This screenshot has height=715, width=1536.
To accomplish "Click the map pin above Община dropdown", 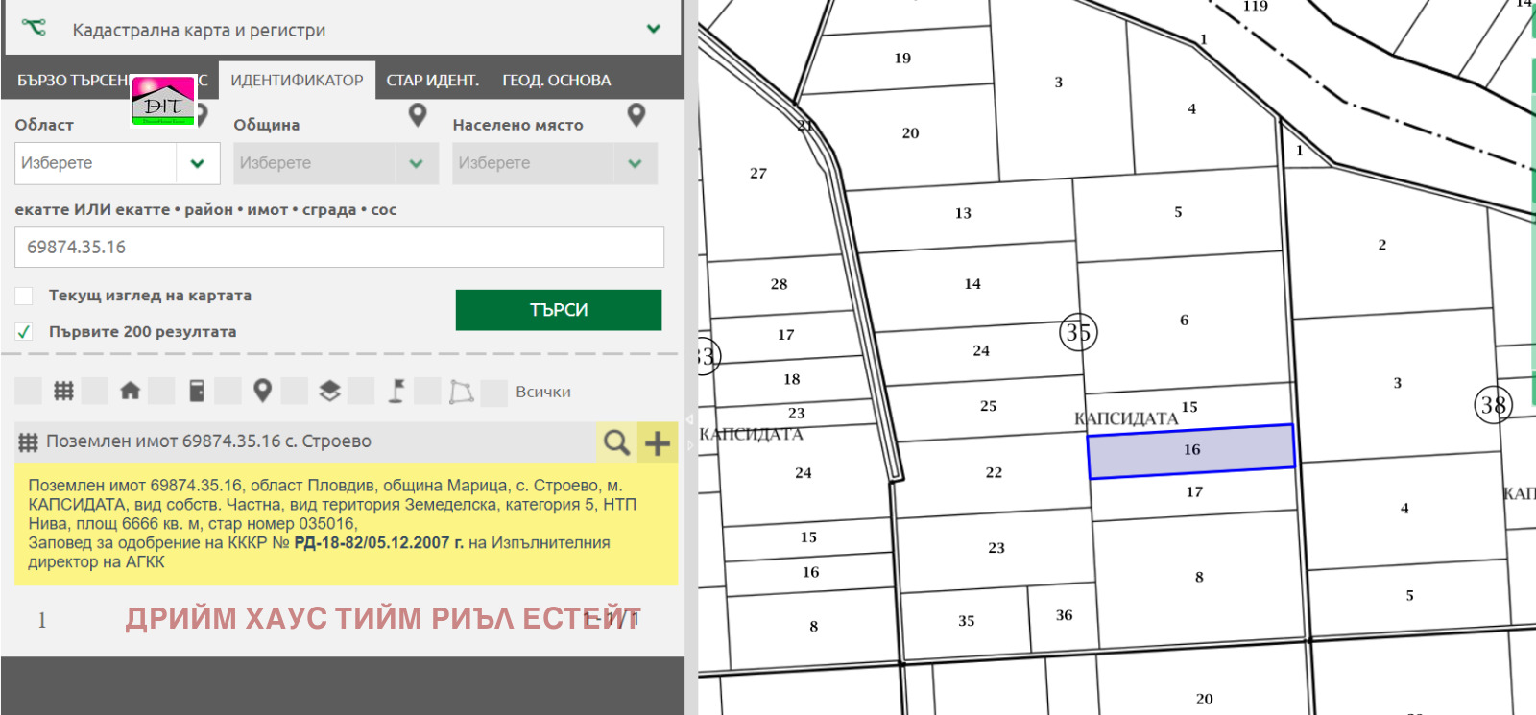I will click(x=417, y=116).
